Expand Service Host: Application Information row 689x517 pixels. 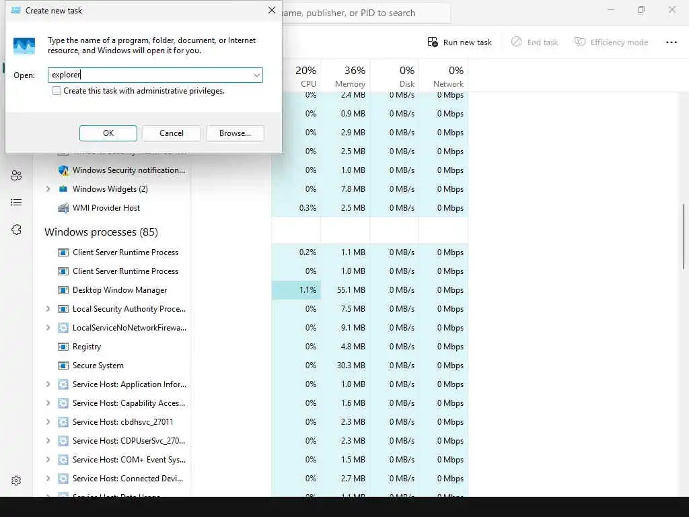pyautogui.click(x=48, y=384)
